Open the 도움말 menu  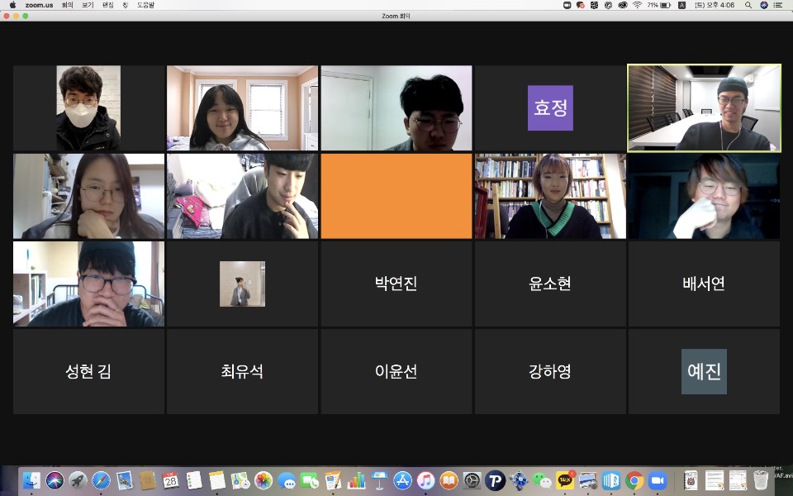click(x=146, y=5)
